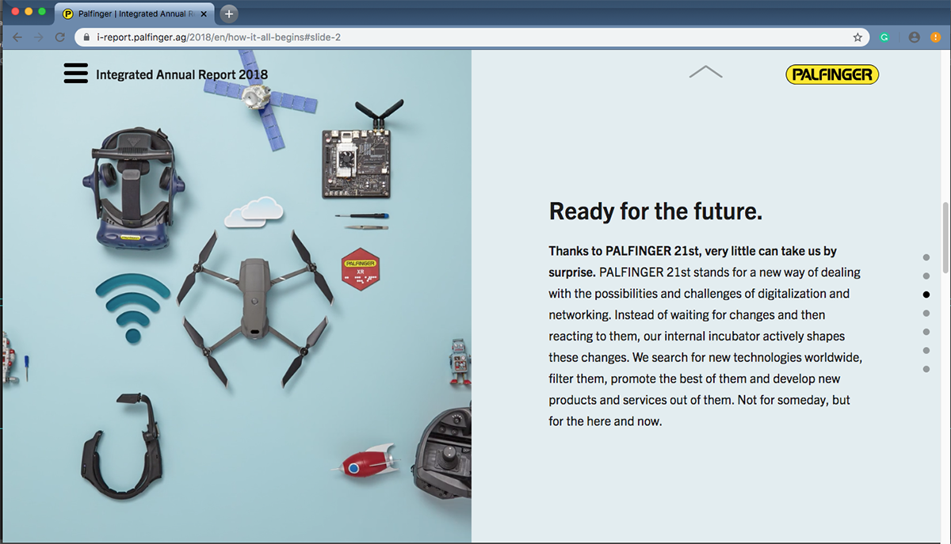Maximize the browser window with green button
Viewport: 951px width, 544px height.
click(x=42, y=12)
